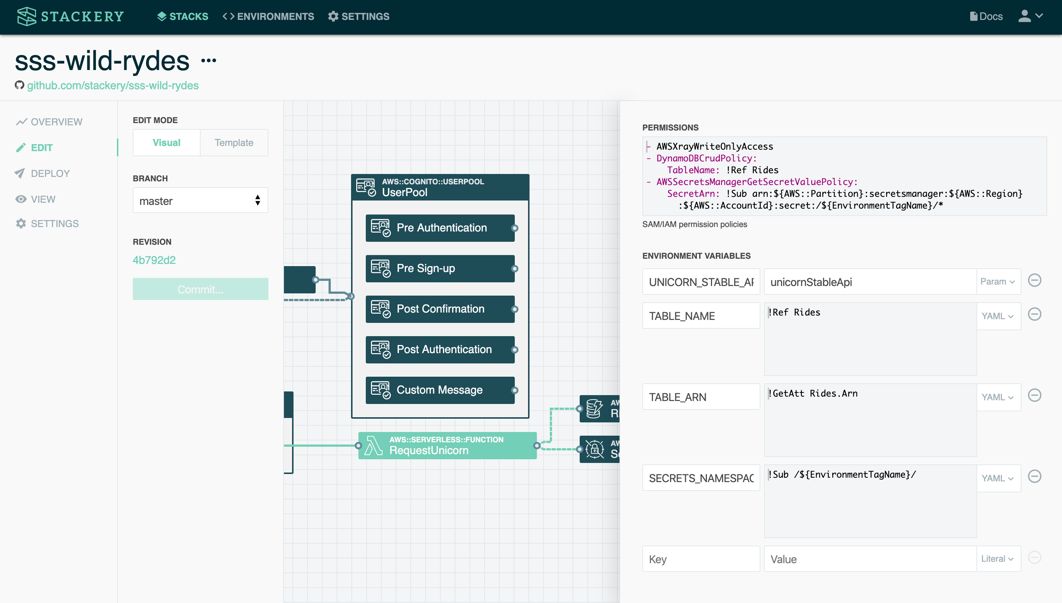Click Post Confirmation trigger icon
The height and width of the screenshot is (603, 1062).
click(381, 309)
